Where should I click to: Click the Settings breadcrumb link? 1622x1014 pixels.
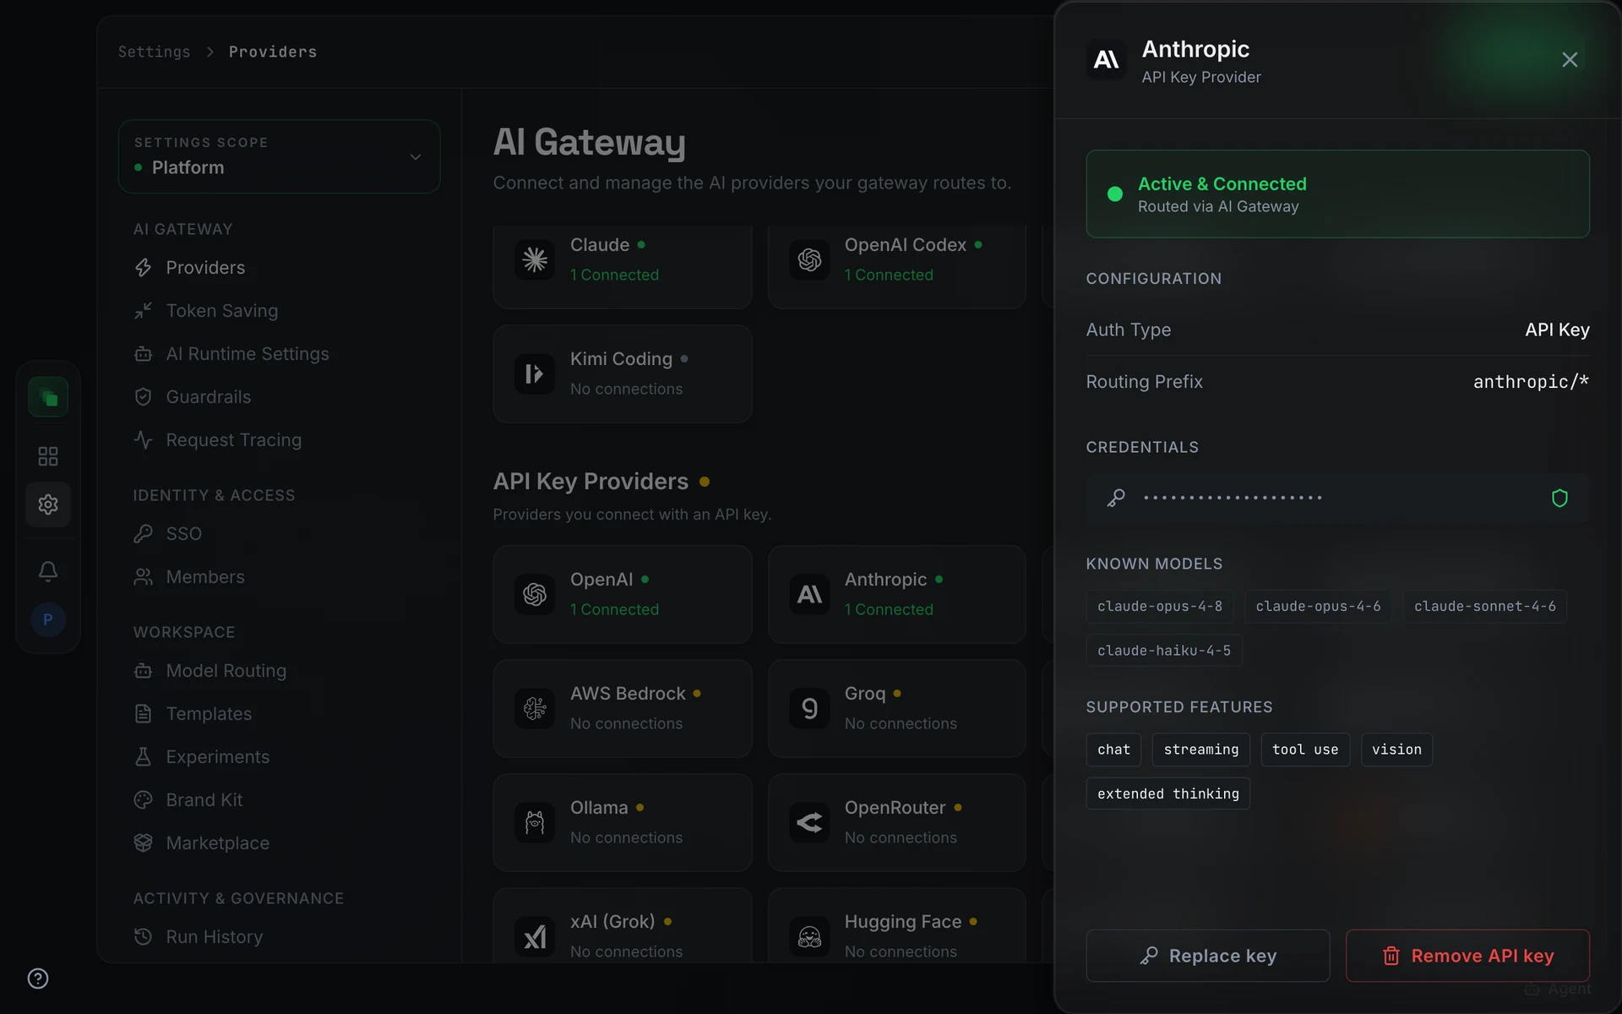154,52
